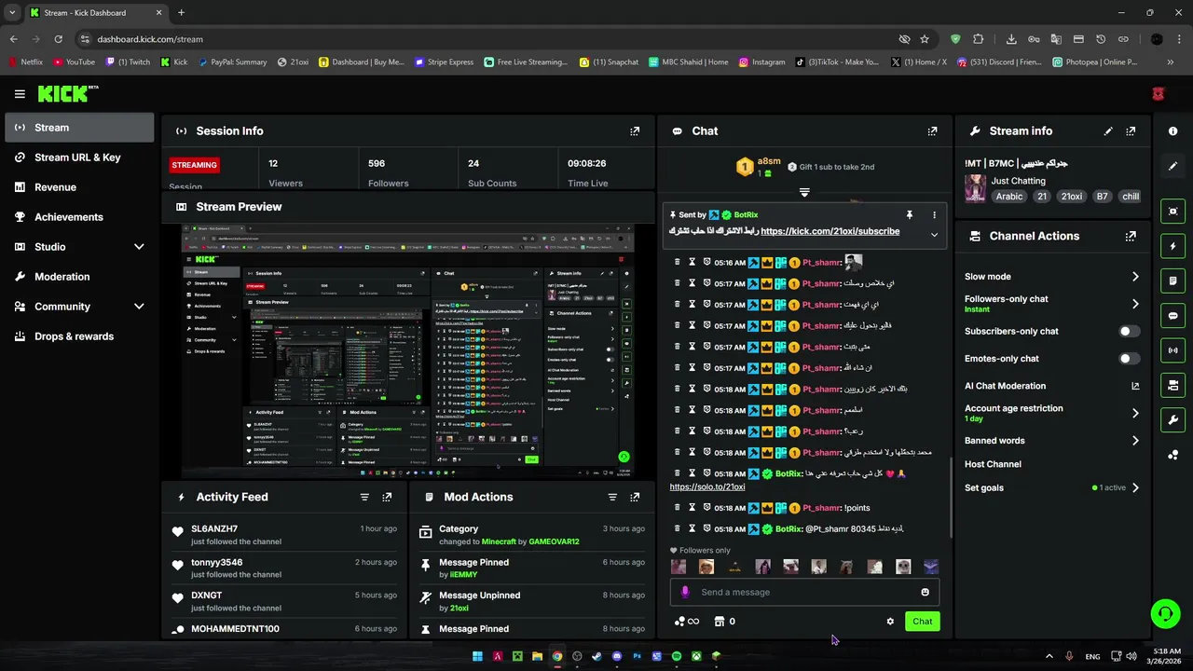This screenshot has width=1193, height=671.
Task: Open AI Chat Moderation external link
Action: tap(1135, 386)
